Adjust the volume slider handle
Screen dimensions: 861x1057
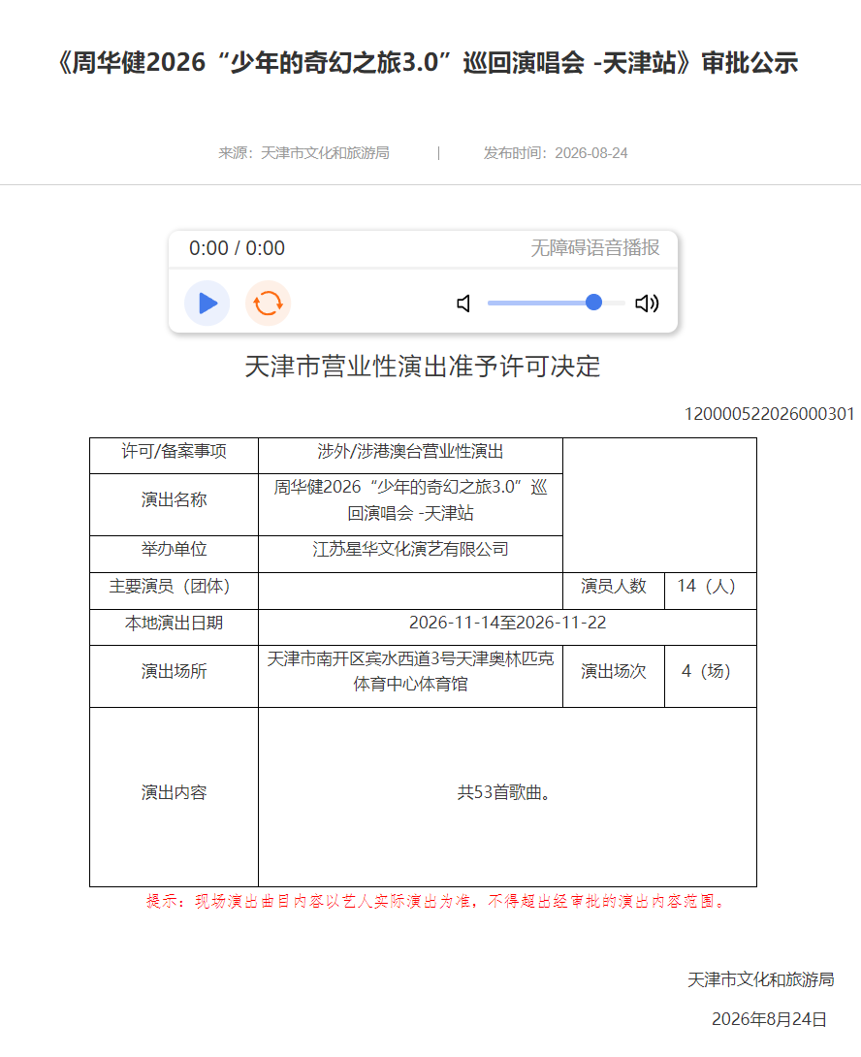593,303
